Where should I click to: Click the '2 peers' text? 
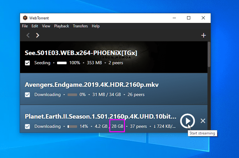tap(116, 63)
